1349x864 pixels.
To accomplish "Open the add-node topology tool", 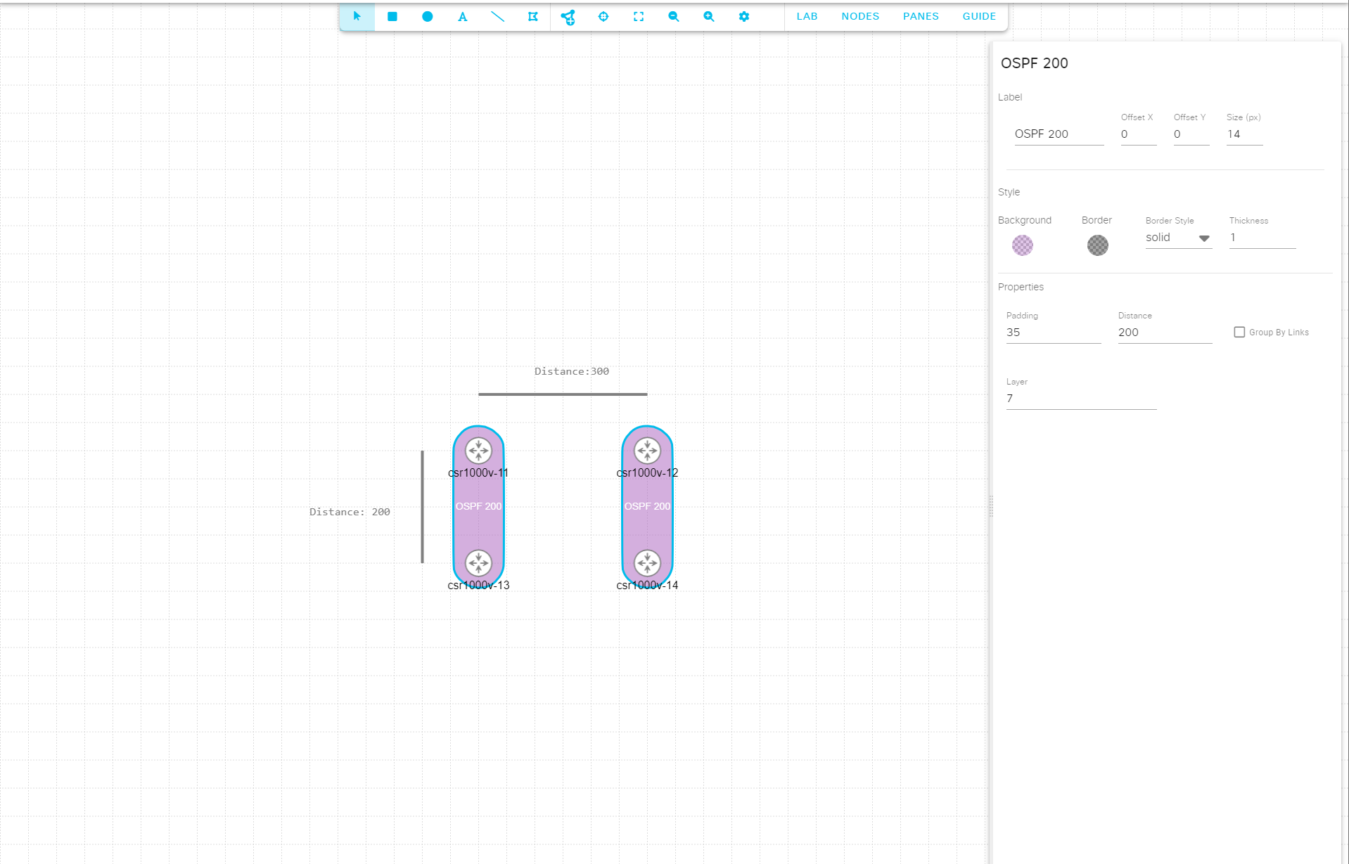I will [x=568, y=16].
